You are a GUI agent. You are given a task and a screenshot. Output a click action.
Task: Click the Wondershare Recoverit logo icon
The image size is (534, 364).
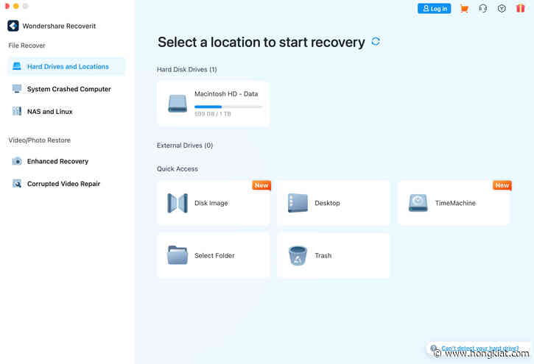point(13,26)
